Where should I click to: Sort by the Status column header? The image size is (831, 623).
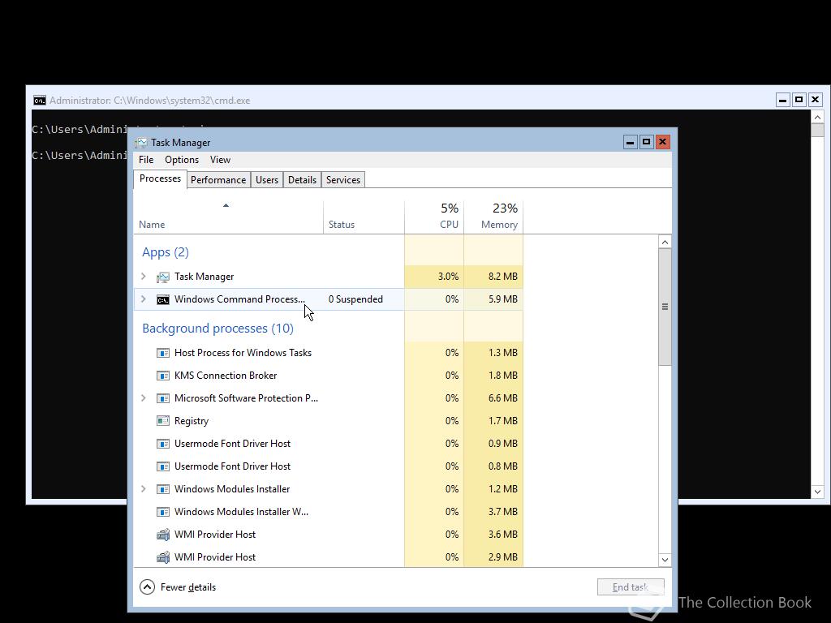364,217
